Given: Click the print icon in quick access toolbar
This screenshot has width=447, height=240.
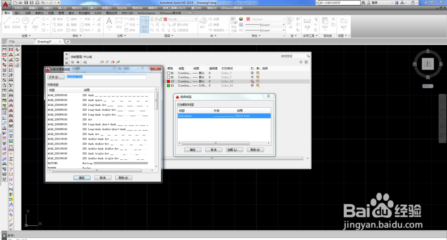Looking at the screenshot, I should 37,3.
